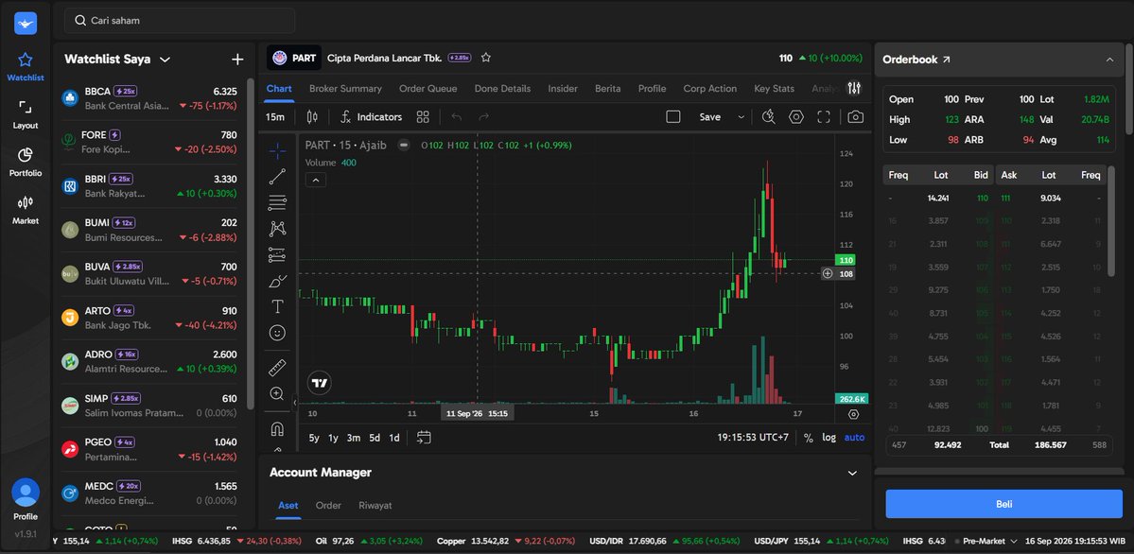Image resolution: width=1134 pixels, height=554 pixels.
Task: Select the crosshair cursor tool
Action: 277,150
